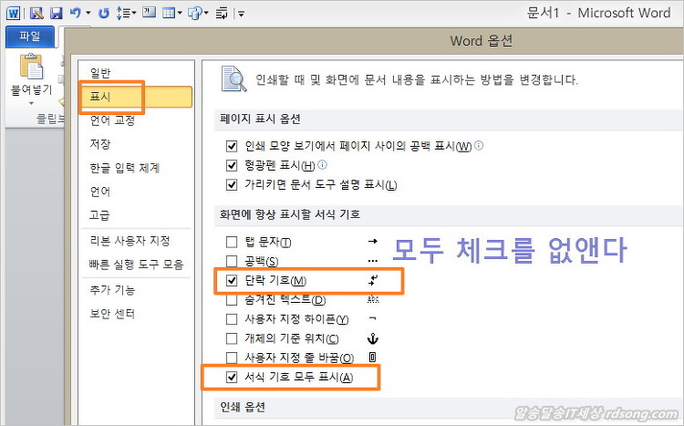This screenshot has height=426, width=684.
Task: Click the Word 옵션 dialog title
Action: (482, 41)
